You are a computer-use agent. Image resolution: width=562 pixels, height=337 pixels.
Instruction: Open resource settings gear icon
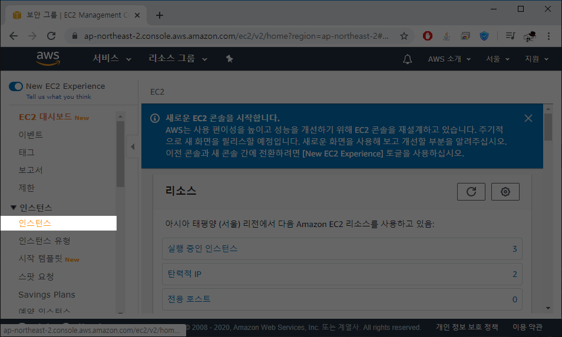click(x=505, y=192)
